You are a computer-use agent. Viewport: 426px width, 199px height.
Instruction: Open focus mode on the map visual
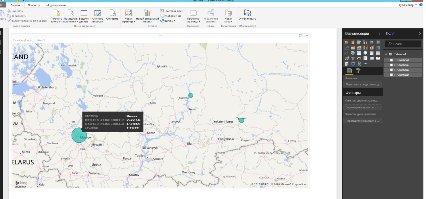point(301,36)
